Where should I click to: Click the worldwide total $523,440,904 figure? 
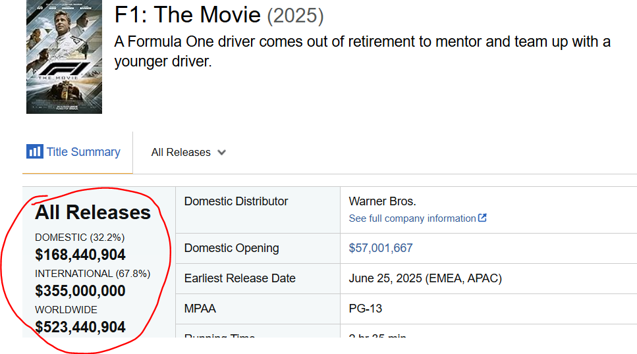pyautogui.click(x=80, y=326)
